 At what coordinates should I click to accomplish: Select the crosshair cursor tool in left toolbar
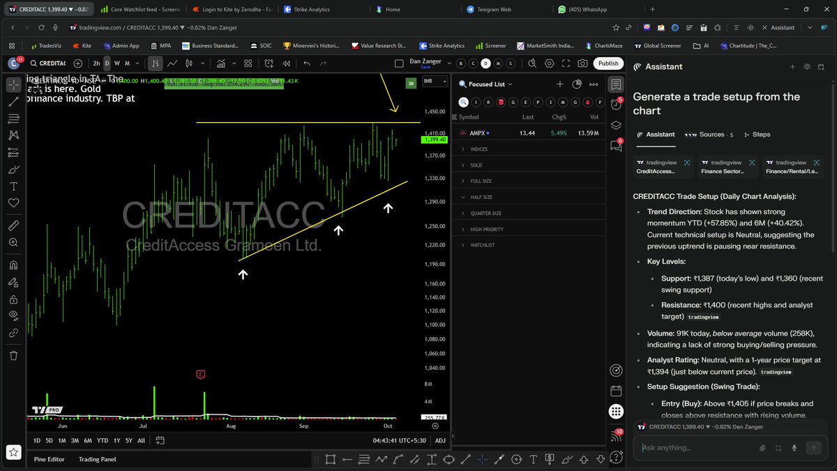pyautogui.click(x=13, y=85)
